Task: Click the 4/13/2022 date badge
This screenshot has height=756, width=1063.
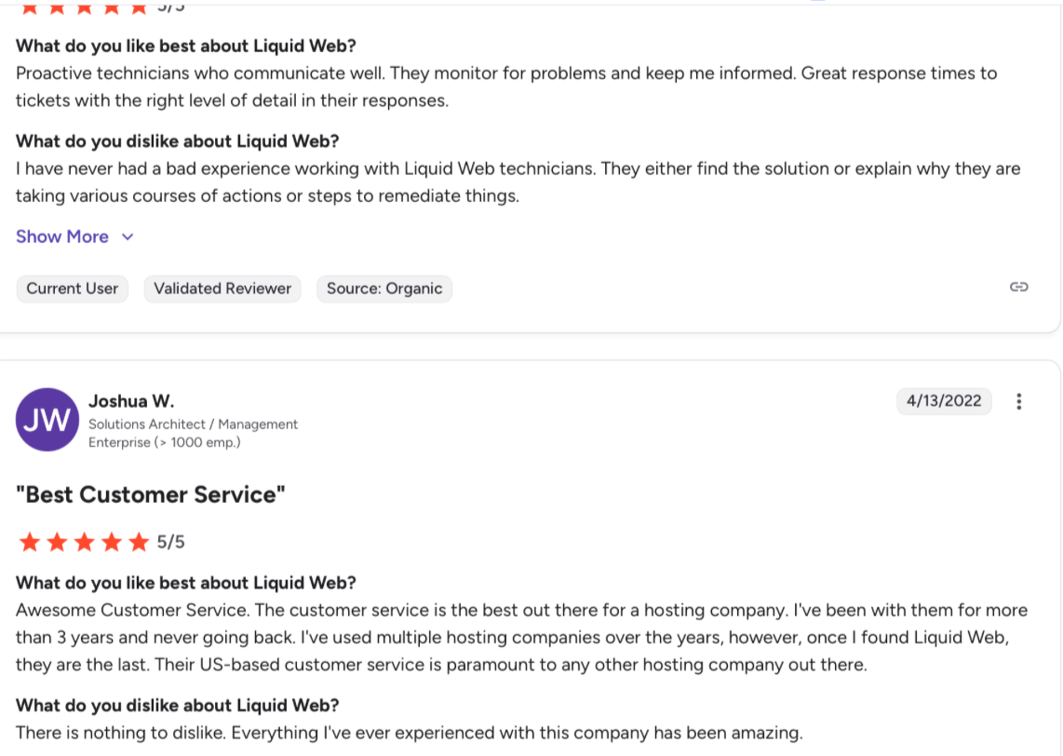Action: tap(944, 401)
